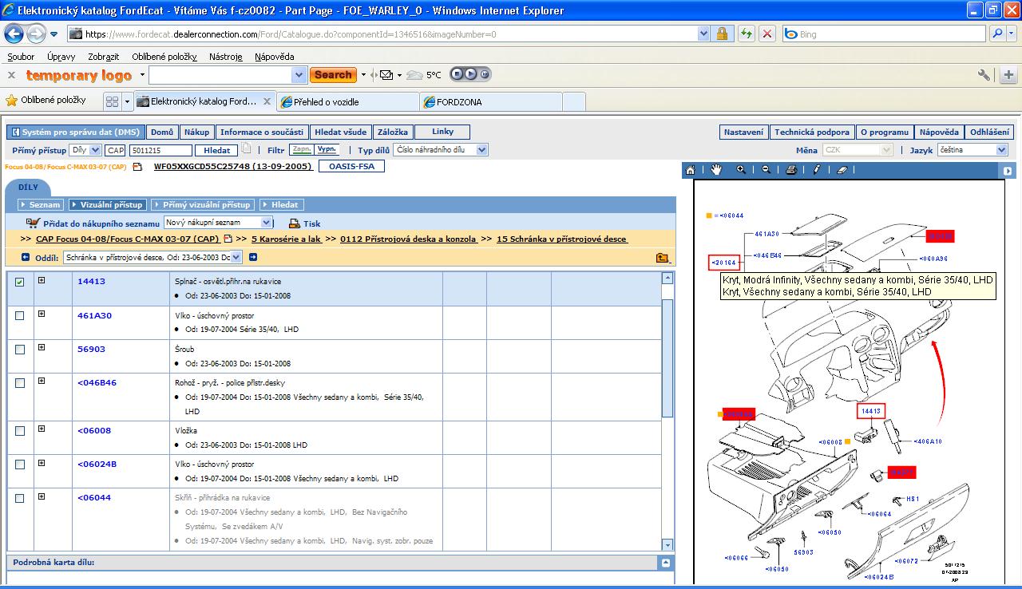Open the Typ dílů dropdown
Image resolution: width=1022 pixels, height=589 pixels.
(x=481, y=150)
